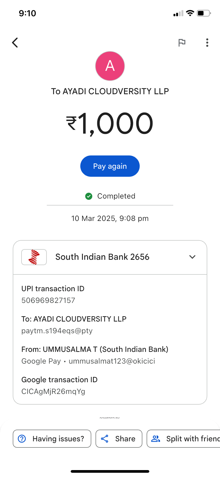The image size is (220, 477).
Task: Tap the green Completed checkmark icon
Action: click(x=89, y=196)
